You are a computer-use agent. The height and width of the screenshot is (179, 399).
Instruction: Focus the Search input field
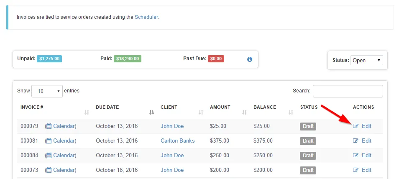(x=348, y=91)
